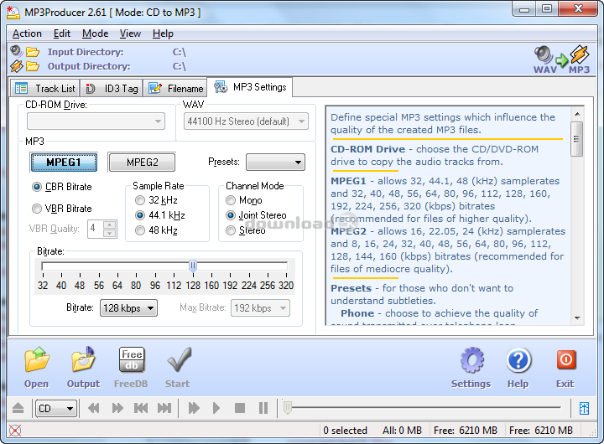
Task: Click the help panel scroll up arrow
Action: [577, 114]
